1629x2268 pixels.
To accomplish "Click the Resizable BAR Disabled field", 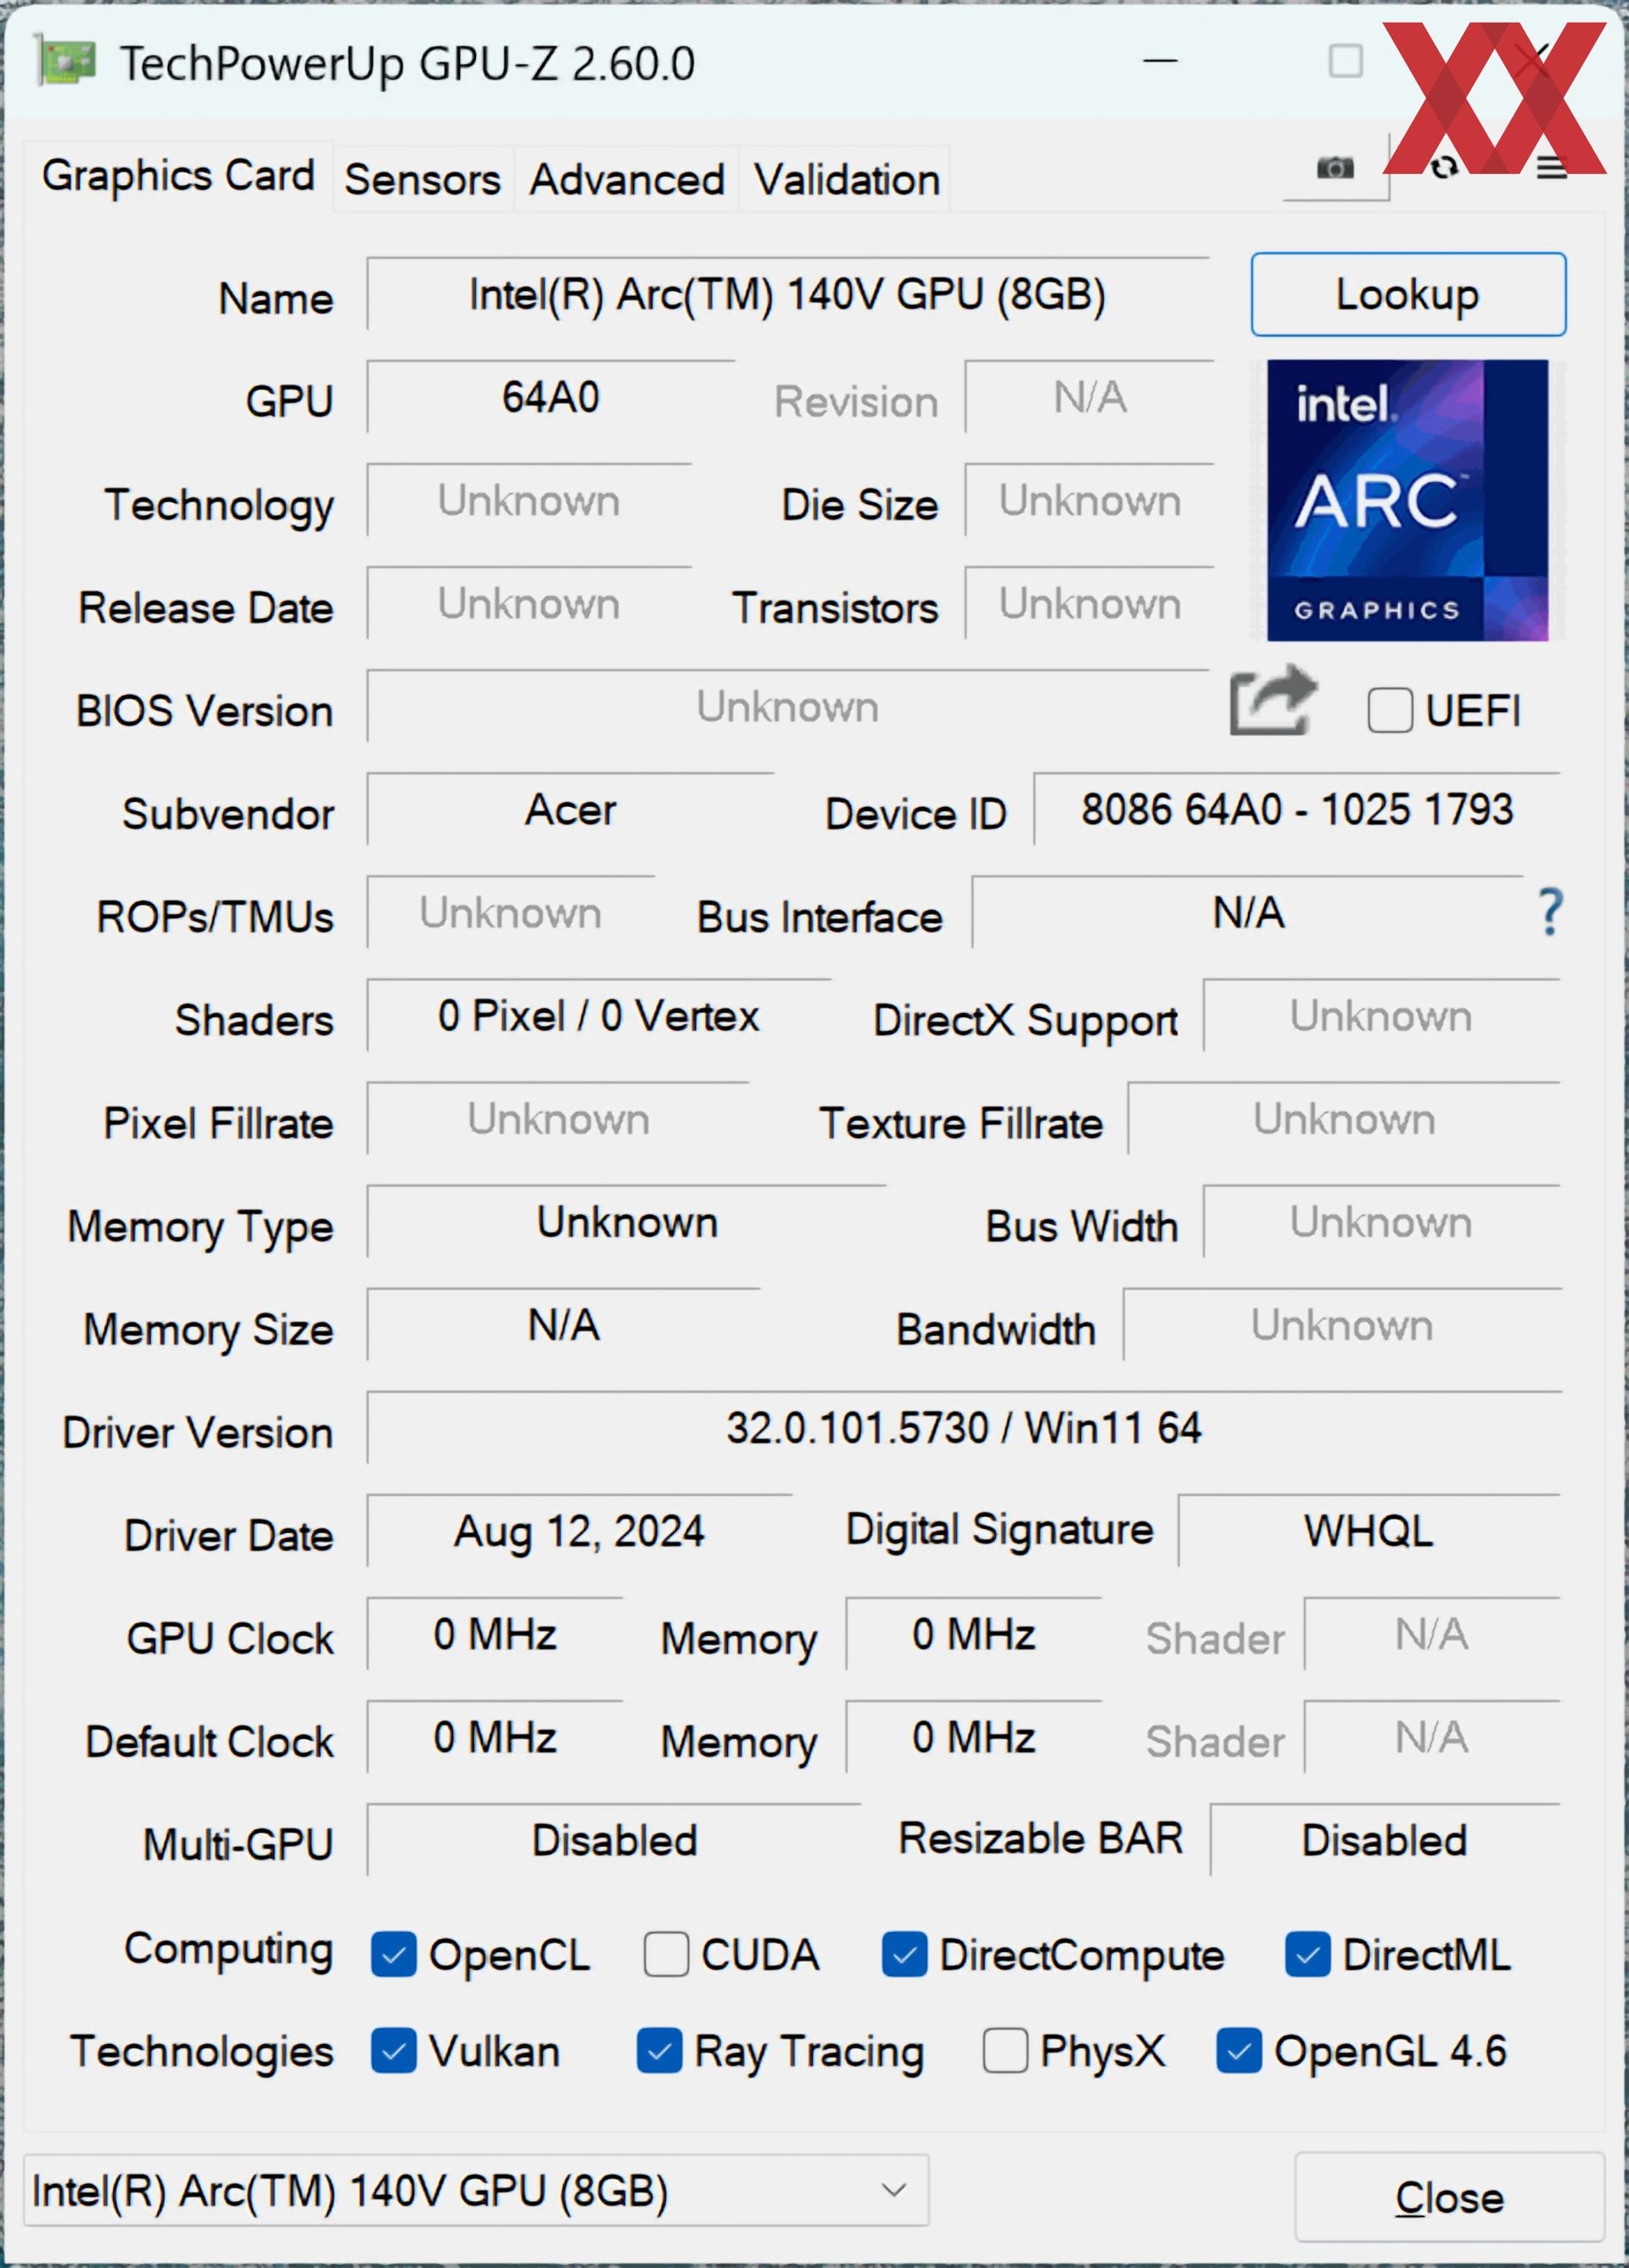I will click(1385, 1839).
